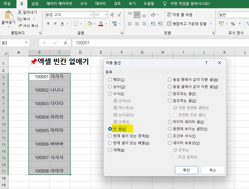Decrease font size with the smaller 가 icon
The width and height of the screenshot is (249, 189).
119,15
